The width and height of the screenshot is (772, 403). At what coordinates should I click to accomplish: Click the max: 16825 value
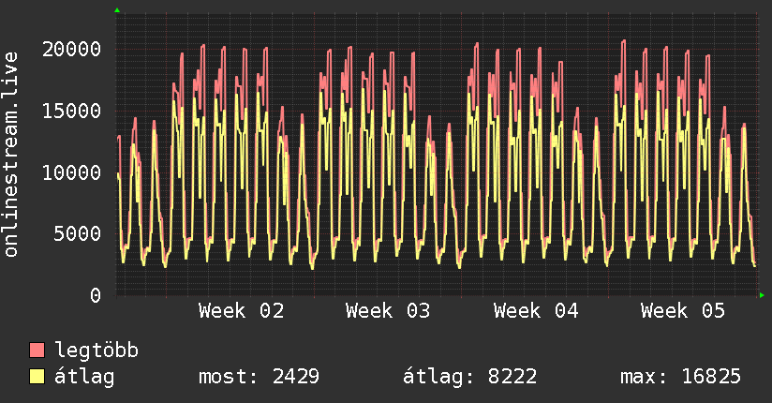pyautogui.click(x=680, y=377)
